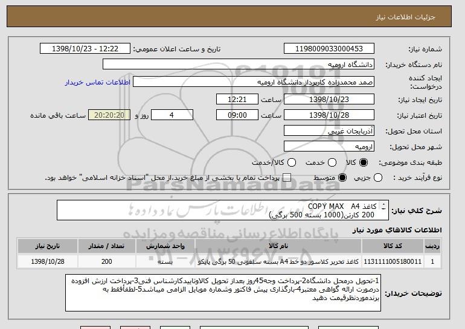The height and width of the screenshot is (329, 465).
Task: Click validity date field 1398/10/28
Action: click(x=329, y=115)
